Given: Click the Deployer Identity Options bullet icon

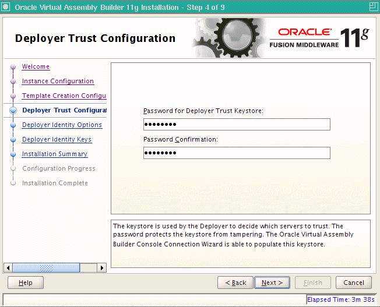Looking at the screenshot, I should pyautogui.click(x=13, y=125).
